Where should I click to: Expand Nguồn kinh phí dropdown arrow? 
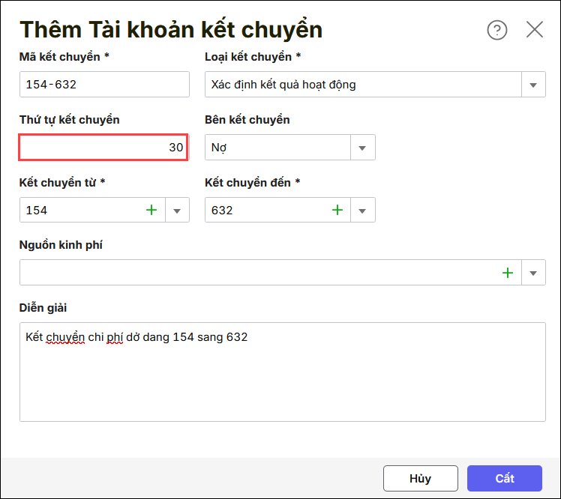tap(533, 273)
